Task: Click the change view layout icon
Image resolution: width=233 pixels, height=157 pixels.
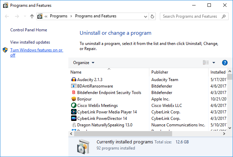Action: pyautogui.click(x=206, y=63)
